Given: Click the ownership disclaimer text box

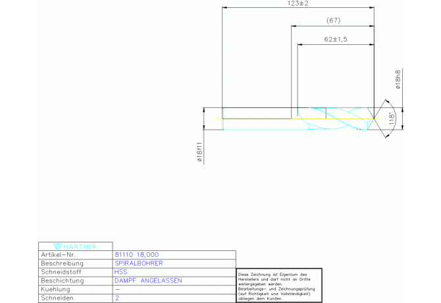Looking at the screenshot, I should click(x=279, y=285).
